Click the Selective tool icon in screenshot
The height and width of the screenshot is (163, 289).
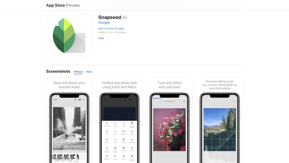(107, 140)
